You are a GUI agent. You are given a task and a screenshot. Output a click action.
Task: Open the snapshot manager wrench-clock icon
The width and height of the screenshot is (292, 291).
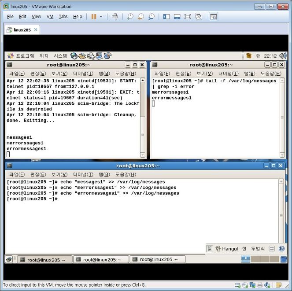point(152,17)
